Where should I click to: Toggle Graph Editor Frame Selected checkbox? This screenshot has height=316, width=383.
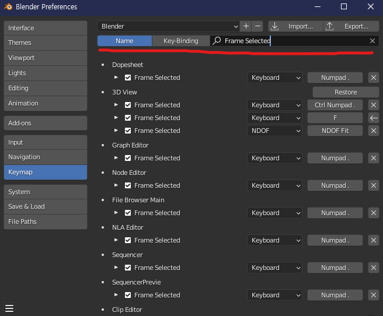pyautogui.click(x=128, y=158)
